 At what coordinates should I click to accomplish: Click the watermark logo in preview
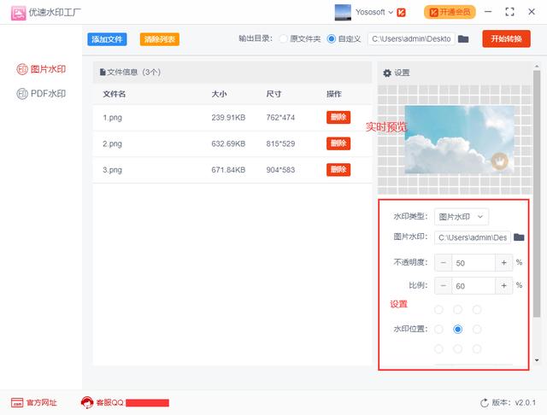[x=500, y=161]
